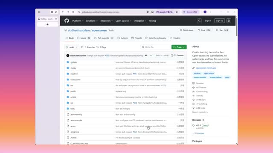The width and height of the screenshot is (273, 153).
Task: Expand the main branch dropdown
Action: coord(72,47)
